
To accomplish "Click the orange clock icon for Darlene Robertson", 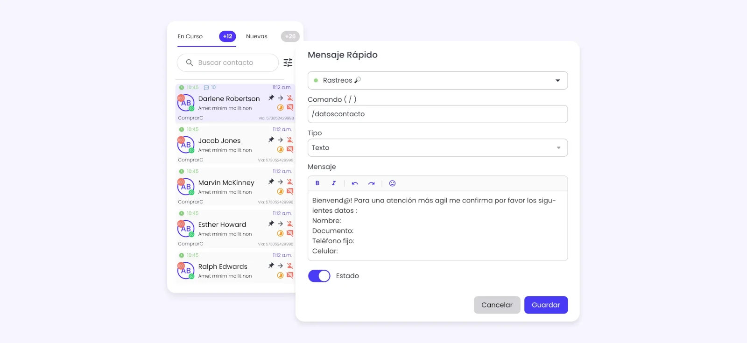I will (x=281, y=108).
